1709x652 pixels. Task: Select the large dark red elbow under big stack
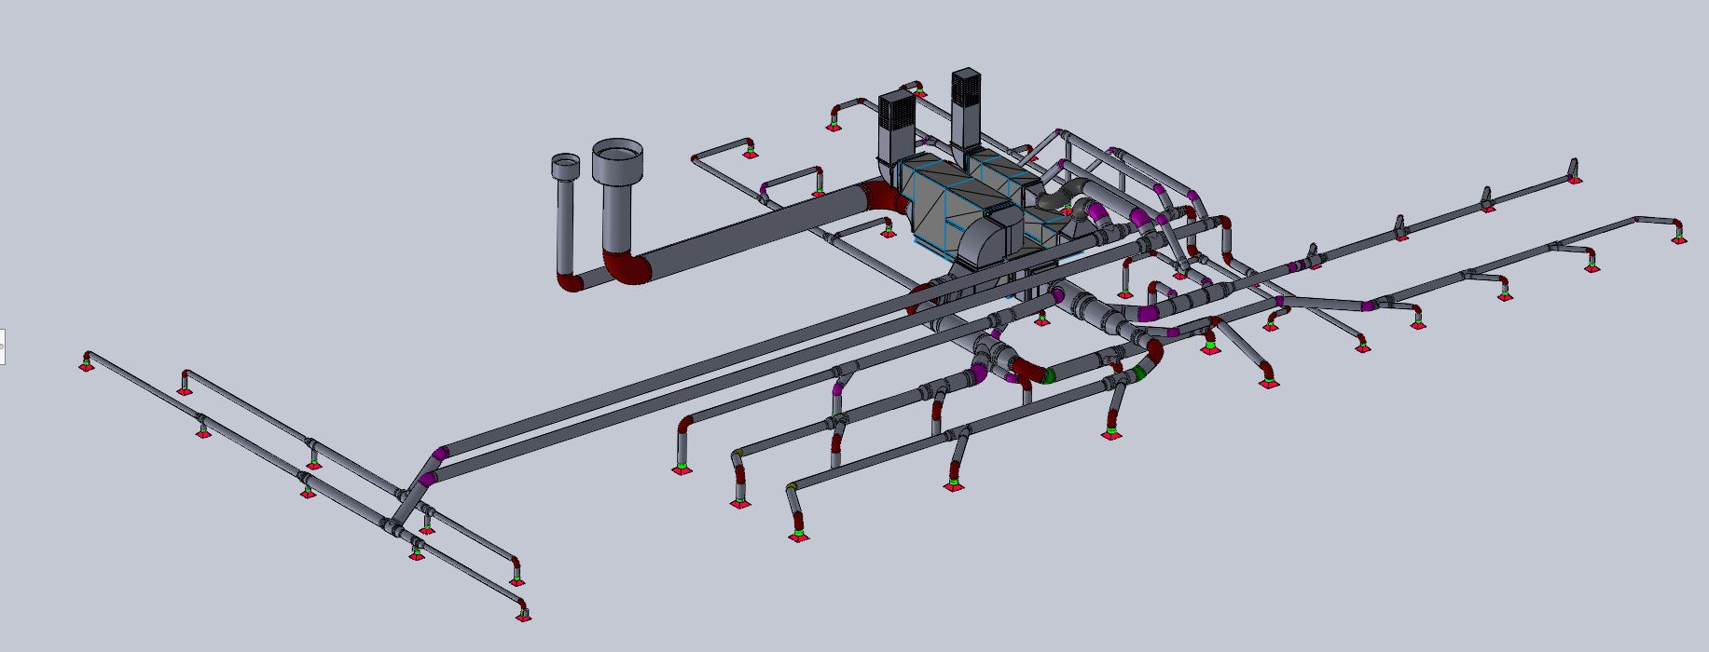point(626,266)
